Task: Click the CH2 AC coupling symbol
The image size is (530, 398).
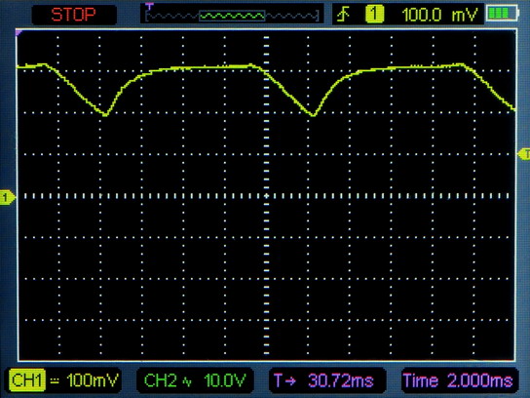Action: pyautogui.click(x=187, y=381)
